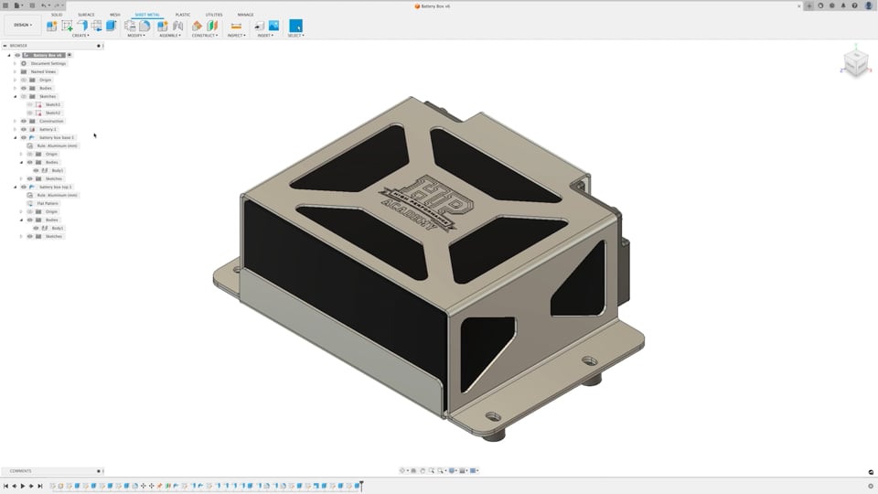Open the Construct menu label

point(205,36)
